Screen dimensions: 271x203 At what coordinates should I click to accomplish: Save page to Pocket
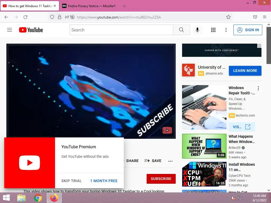255,17
